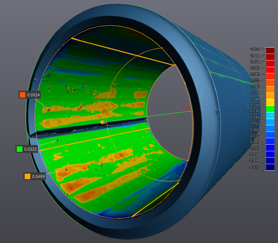Click the 0.062 scale value

pyautogui.click(x=255, y=86)
